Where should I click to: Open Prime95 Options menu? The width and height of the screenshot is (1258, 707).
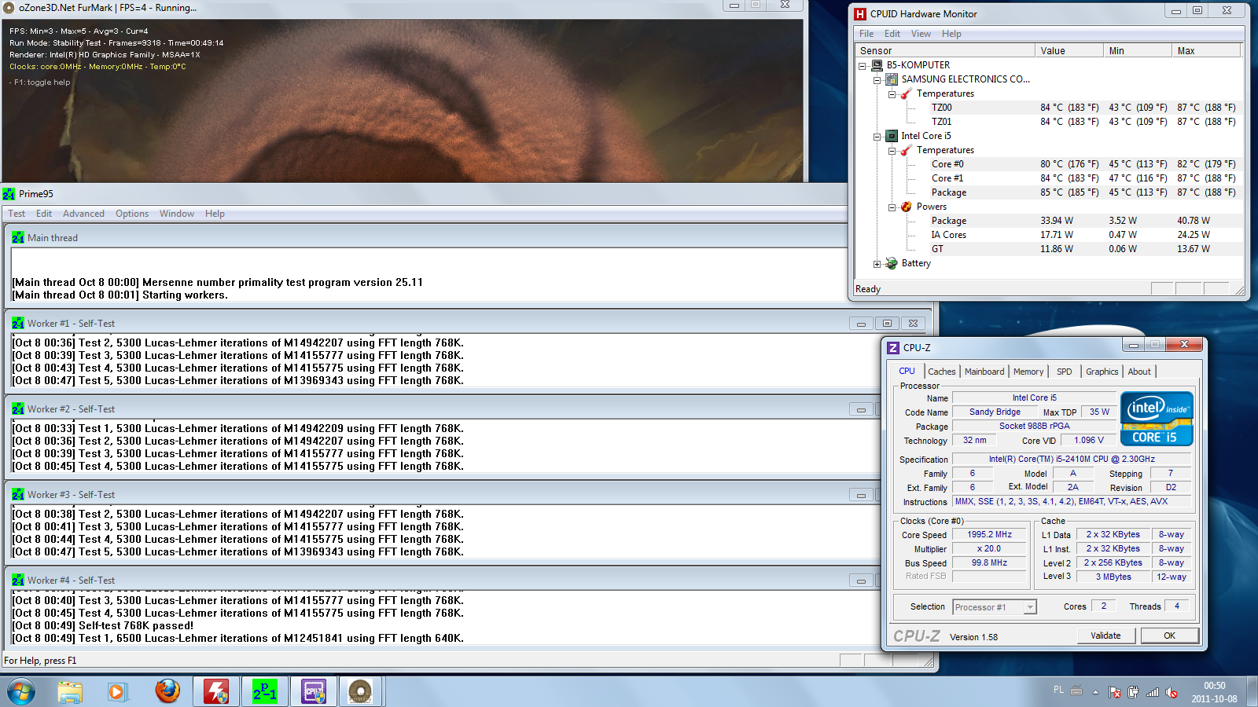point(132,214)
